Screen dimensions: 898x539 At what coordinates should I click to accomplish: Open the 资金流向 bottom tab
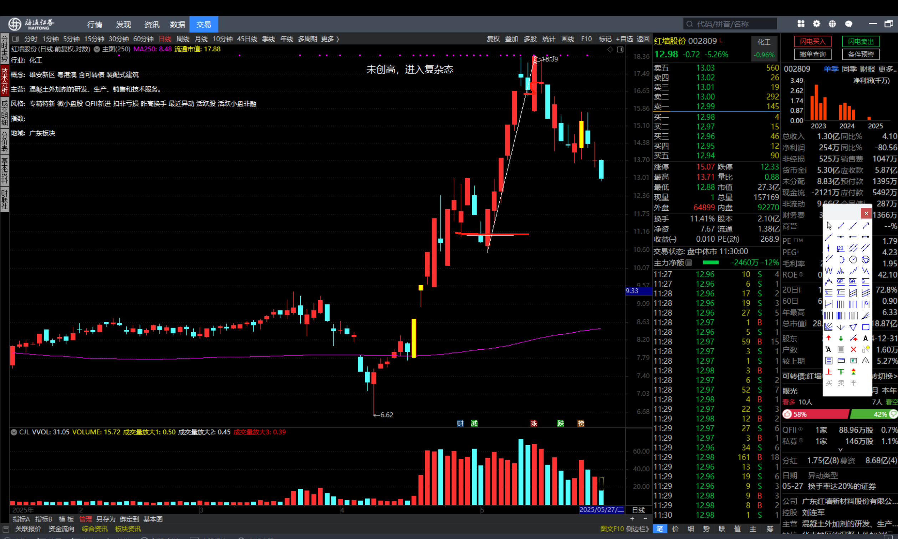click(x=61, y=528)
